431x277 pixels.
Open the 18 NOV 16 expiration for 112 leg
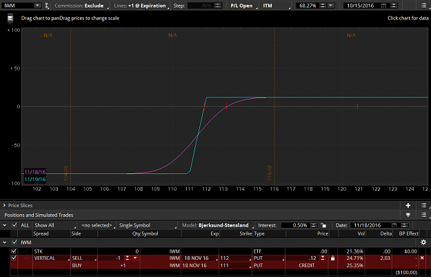coord(199,258)
